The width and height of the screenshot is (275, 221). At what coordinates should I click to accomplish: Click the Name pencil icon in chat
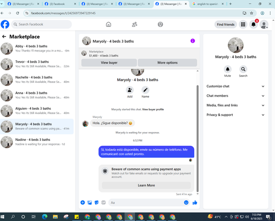point(145,90)
